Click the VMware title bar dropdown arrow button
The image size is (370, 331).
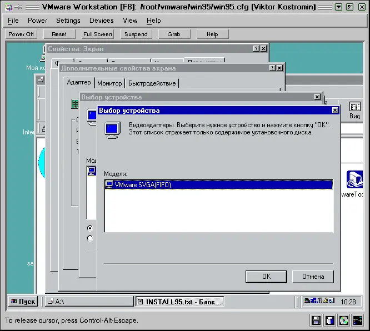(x=339, y=7)
